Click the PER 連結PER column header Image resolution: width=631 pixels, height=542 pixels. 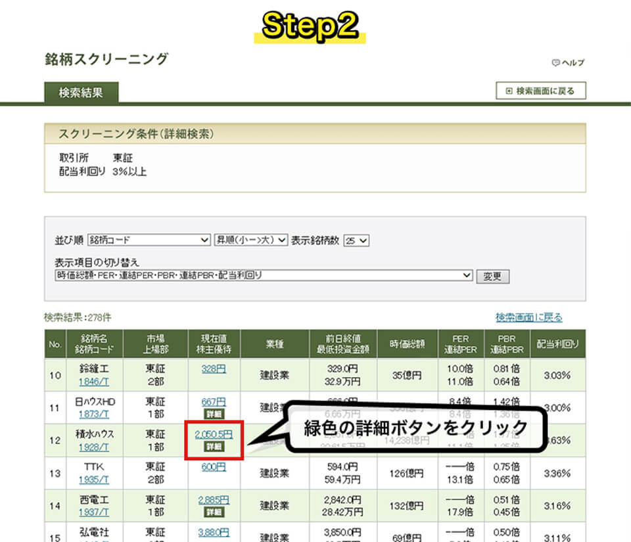[461, 344]
